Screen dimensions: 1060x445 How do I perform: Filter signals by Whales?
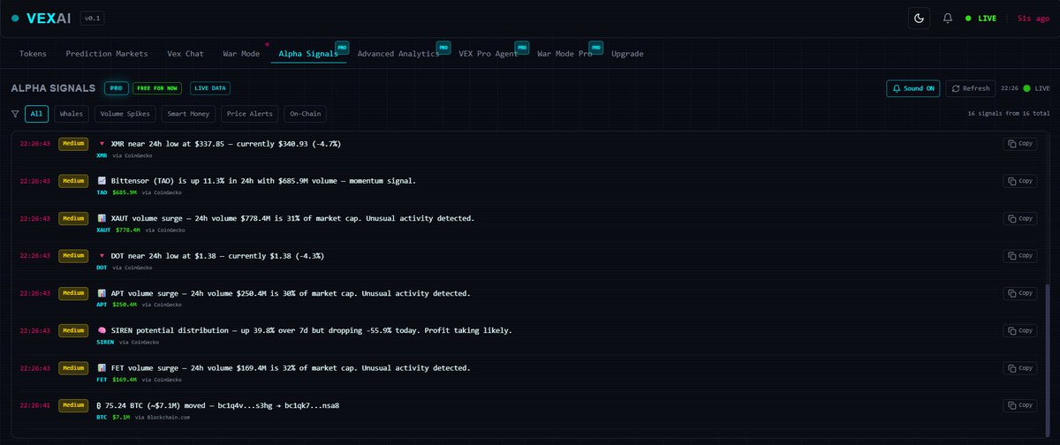70,114
